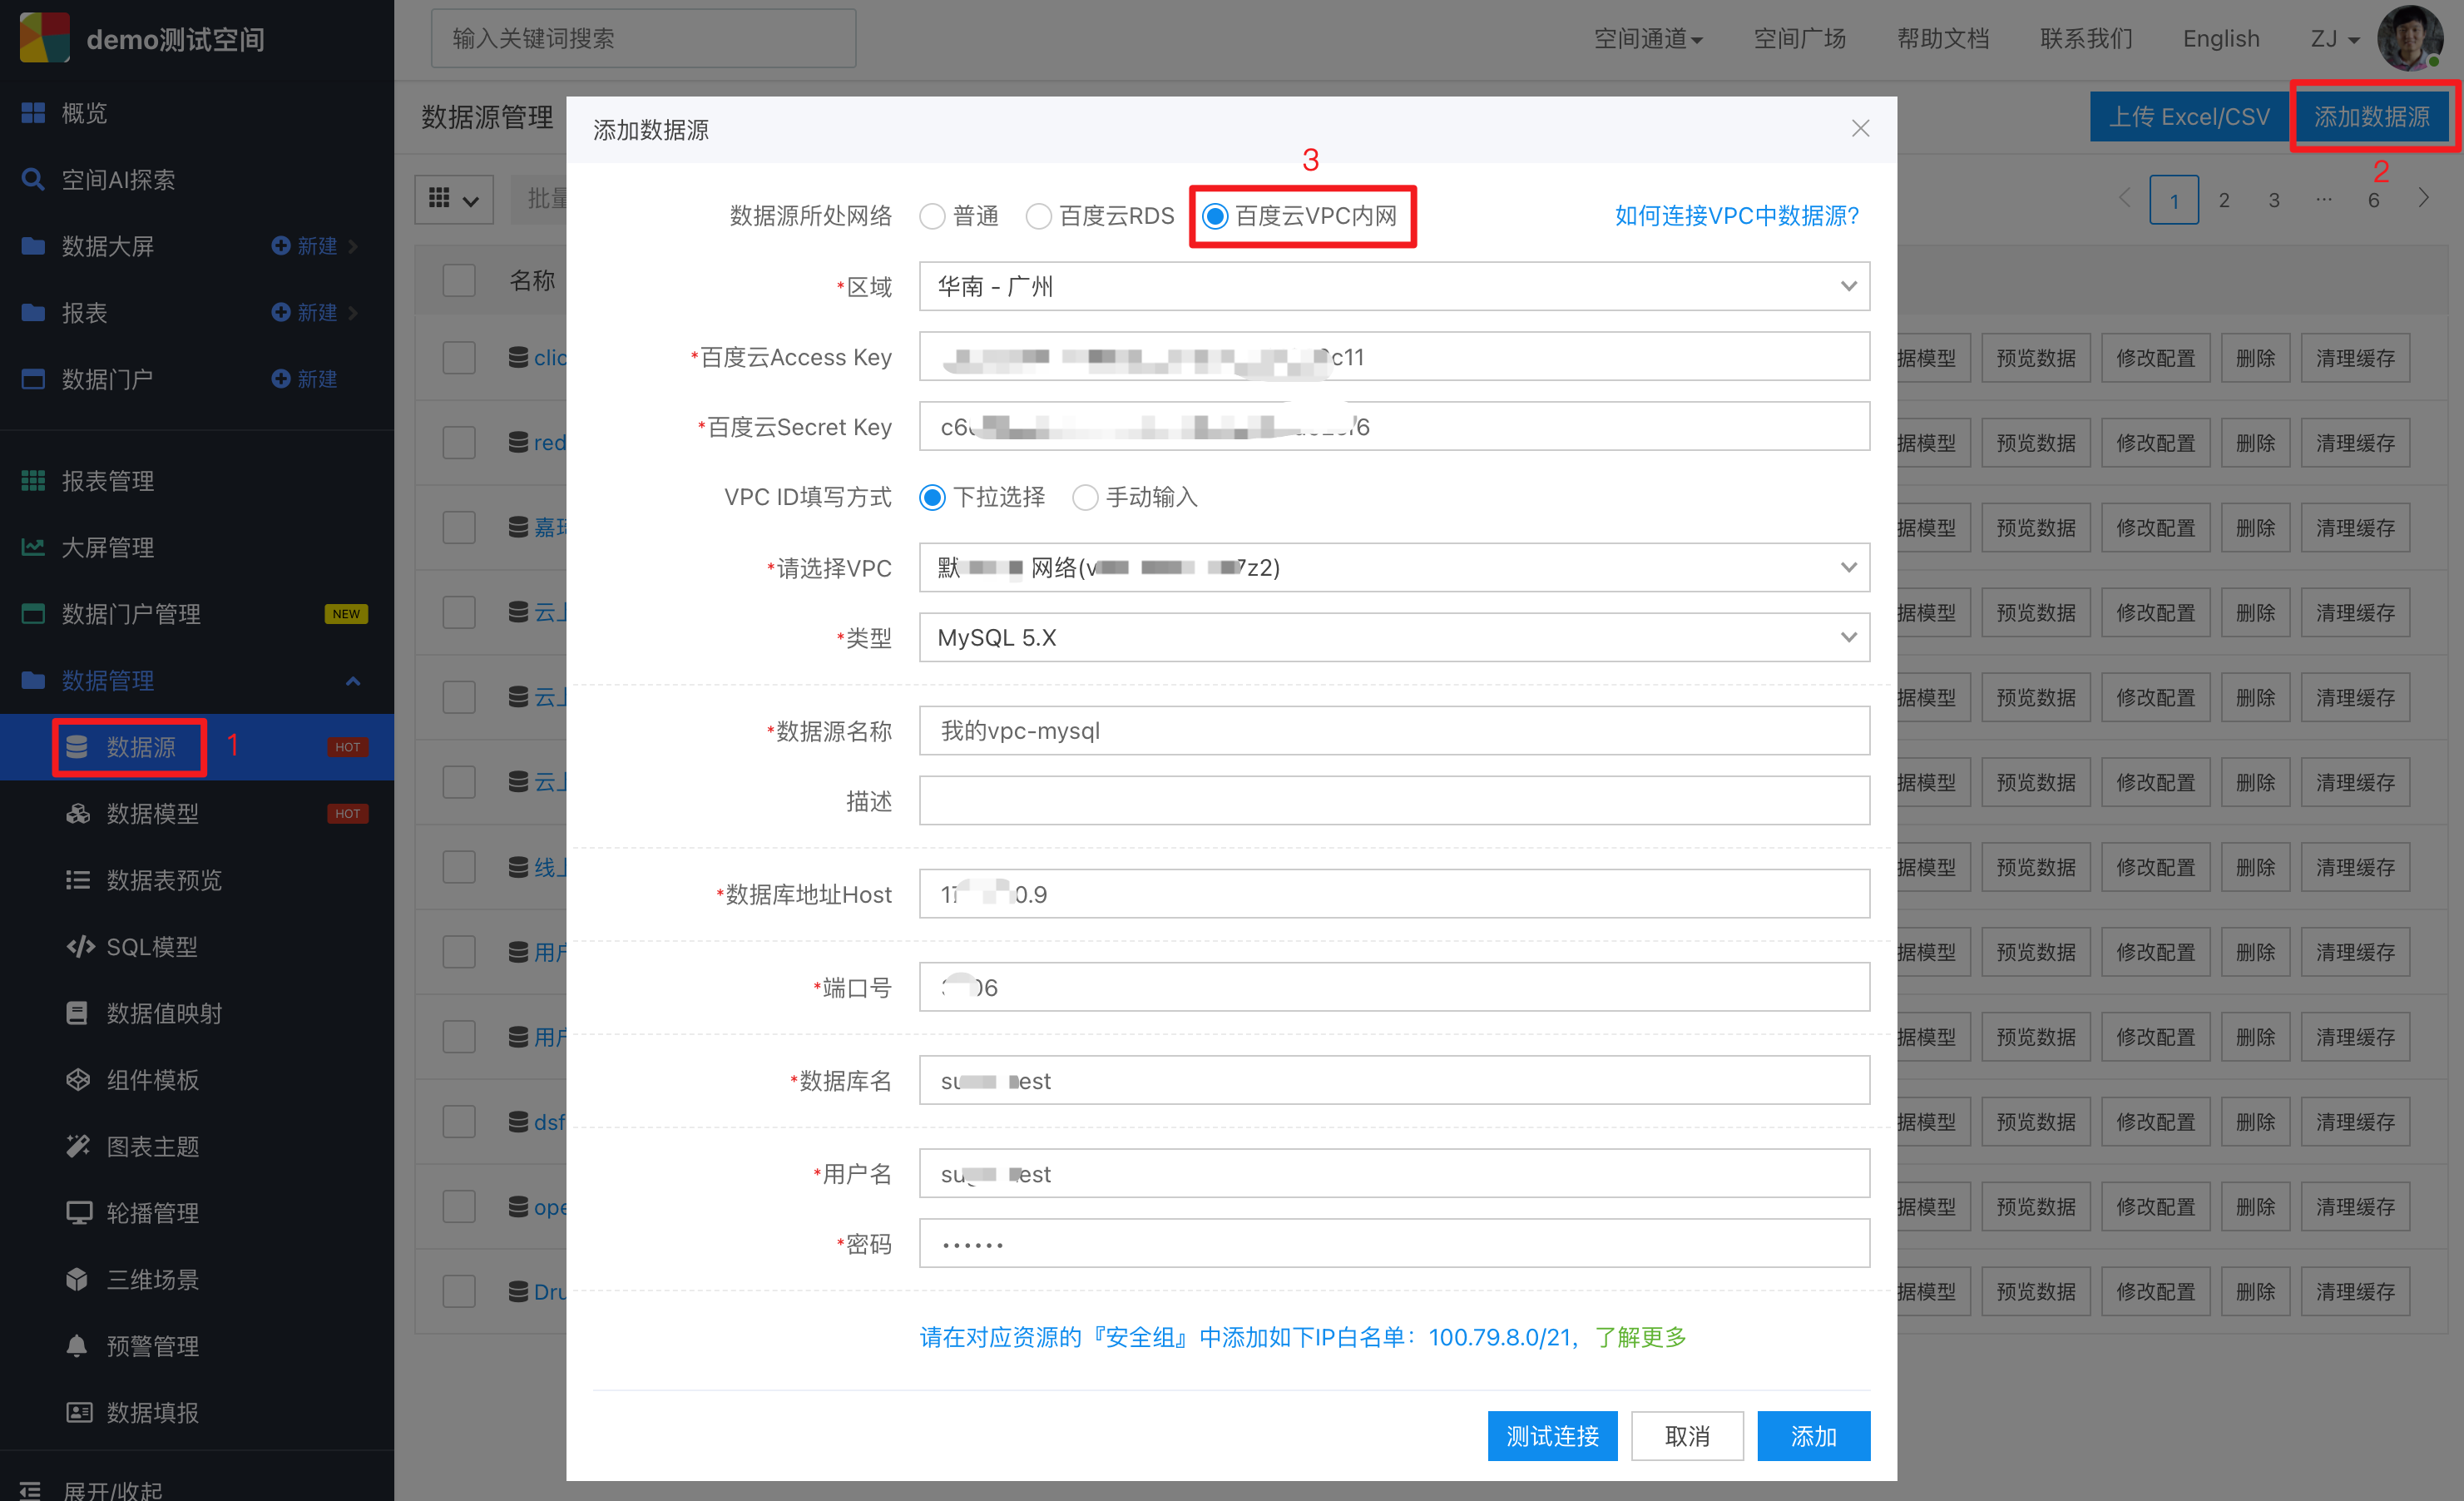
Task: Open 帮助文档 in top navigation
Action: [x=1943, y=39]
